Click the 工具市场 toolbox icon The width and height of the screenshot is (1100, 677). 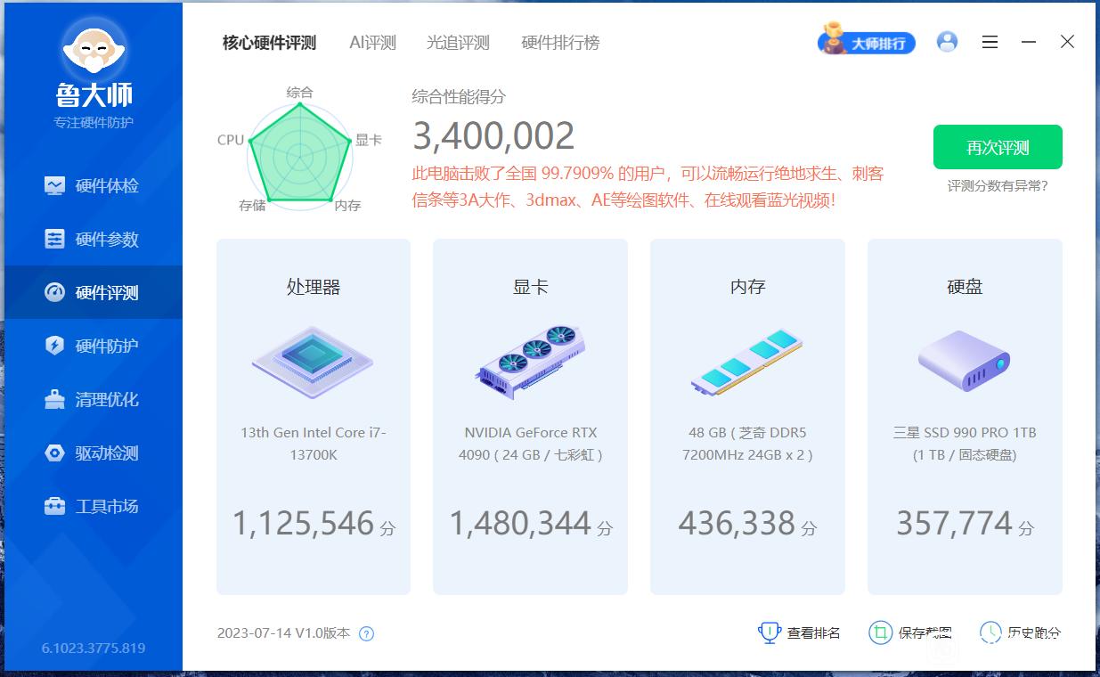click(54, 506)
